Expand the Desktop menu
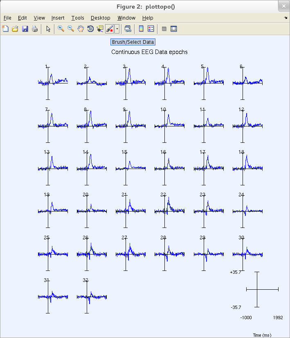Image resolution: width=290 pixels, height=338 pixels. point(101,18)
